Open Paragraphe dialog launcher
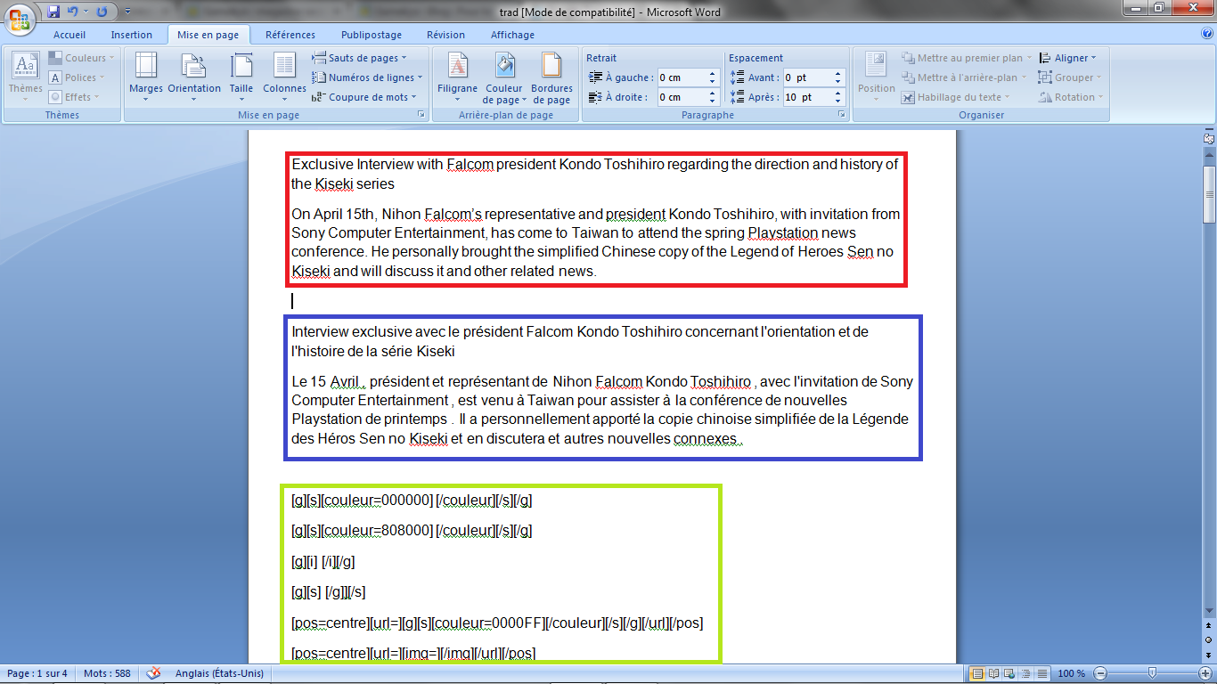 841,115
